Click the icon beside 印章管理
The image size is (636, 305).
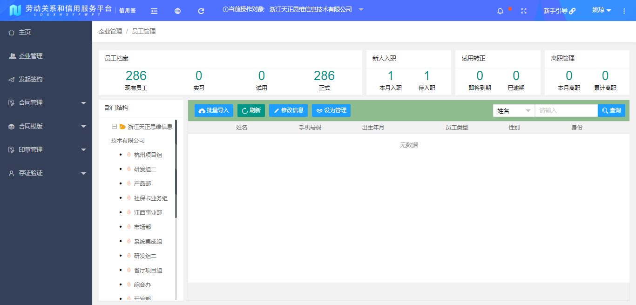12,149
